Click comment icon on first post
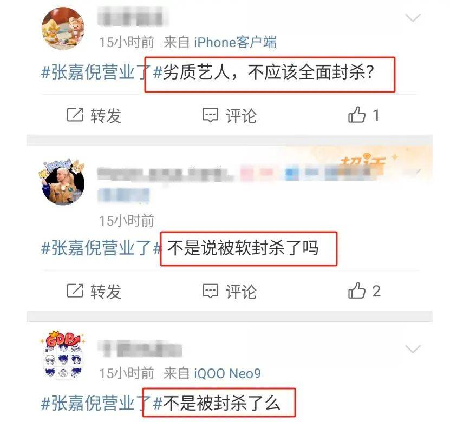The width and height of the screenshot is (450, 422). [210, 115]
